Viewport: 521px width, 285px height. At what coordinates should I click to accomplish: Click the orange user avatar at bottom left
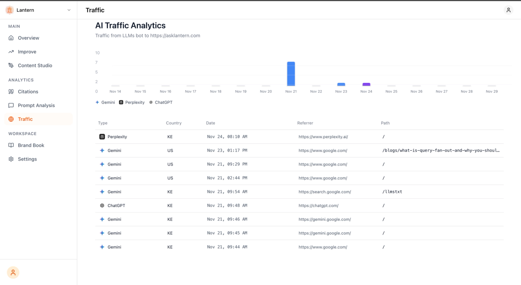click(x=13, y=272)
